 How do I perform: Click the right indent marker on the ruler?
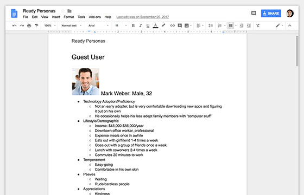[x=223, y=32]
